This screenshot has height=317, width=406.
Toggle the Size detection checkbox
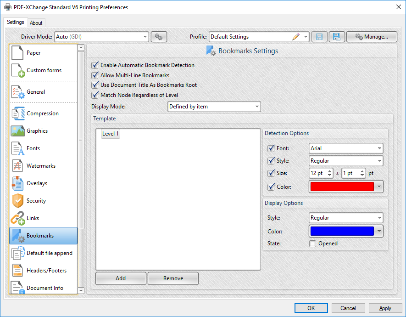coord(271,173)
